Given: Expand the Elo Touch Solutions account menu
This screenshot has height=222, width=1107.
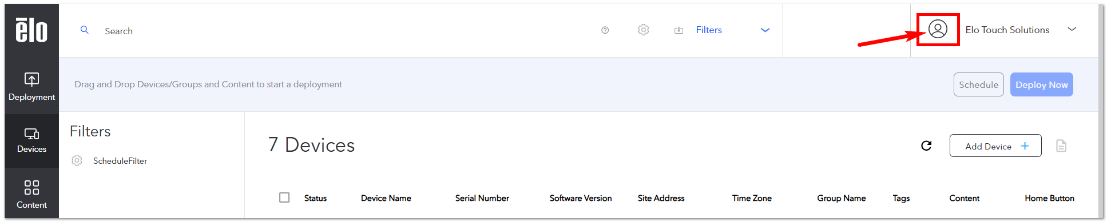Looking at the screenshot, I should [x=1072, y=29].
